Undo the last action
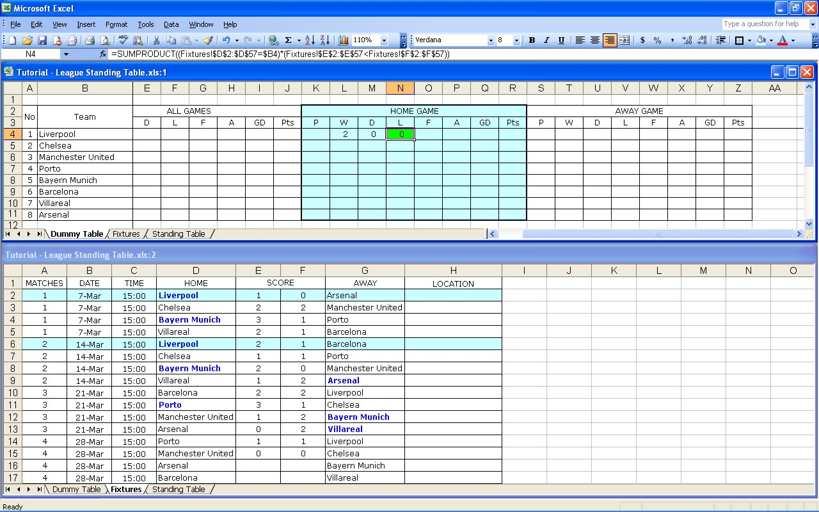 (x=227, y=40)
